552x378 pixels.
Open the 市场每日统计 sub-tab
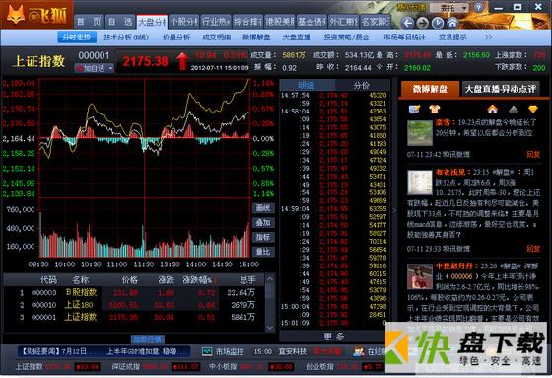[404, 38]
